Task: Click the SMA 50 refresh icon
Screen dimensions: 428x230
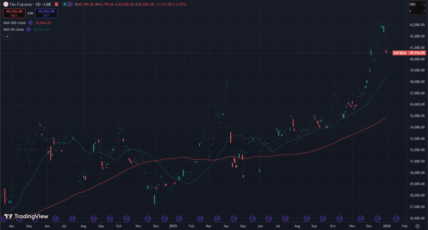Action: [x=28, y=30]
